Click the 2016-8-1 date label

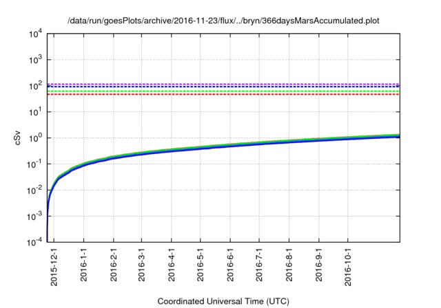(289, 264)
